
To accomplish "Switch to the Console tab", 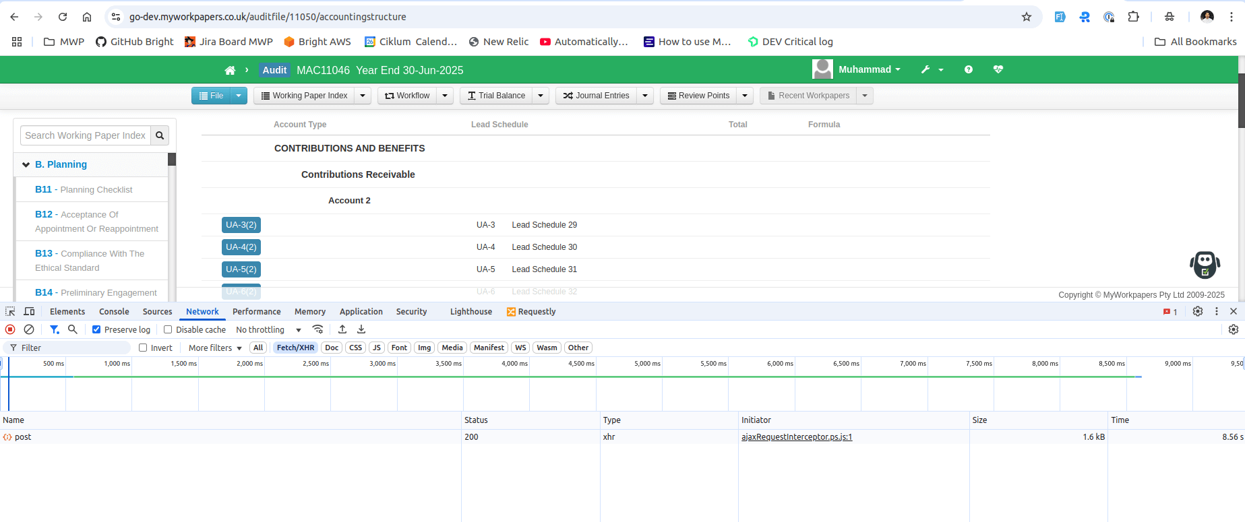I will [114, 311].
